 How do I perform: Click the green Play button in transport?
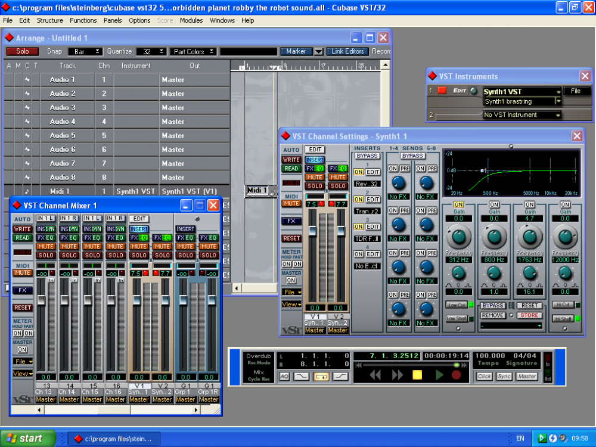click(439, 375)
